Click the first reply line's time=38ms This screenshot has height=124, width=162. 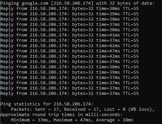(108, 9)
